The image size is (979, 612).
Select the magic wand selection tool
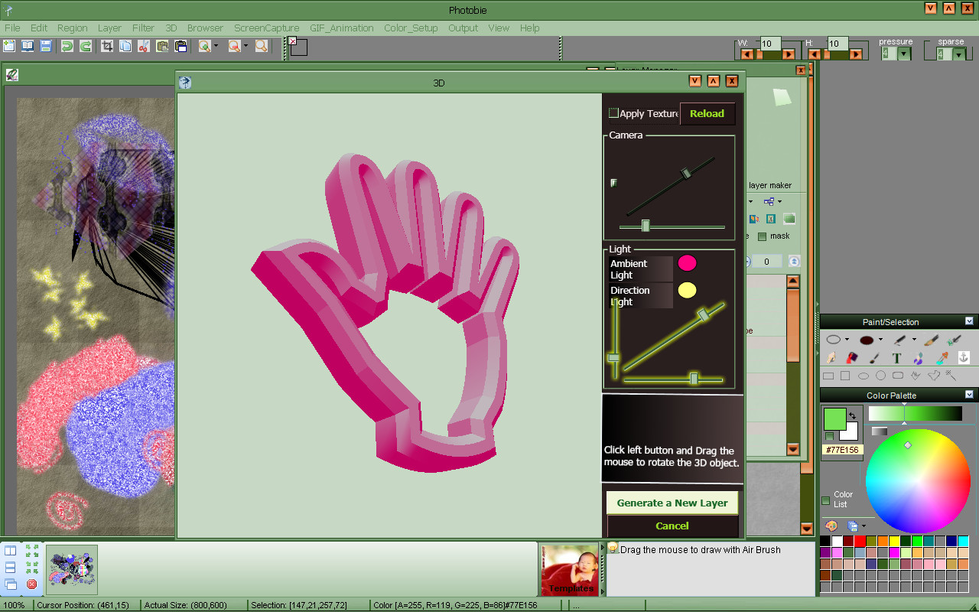tap(951, 376)
